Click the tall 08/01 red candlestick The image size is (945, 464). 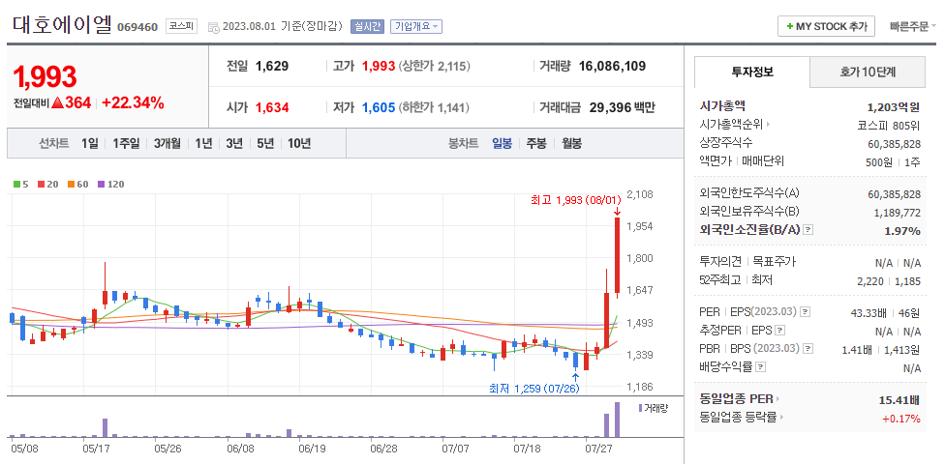tap(617, 255)
